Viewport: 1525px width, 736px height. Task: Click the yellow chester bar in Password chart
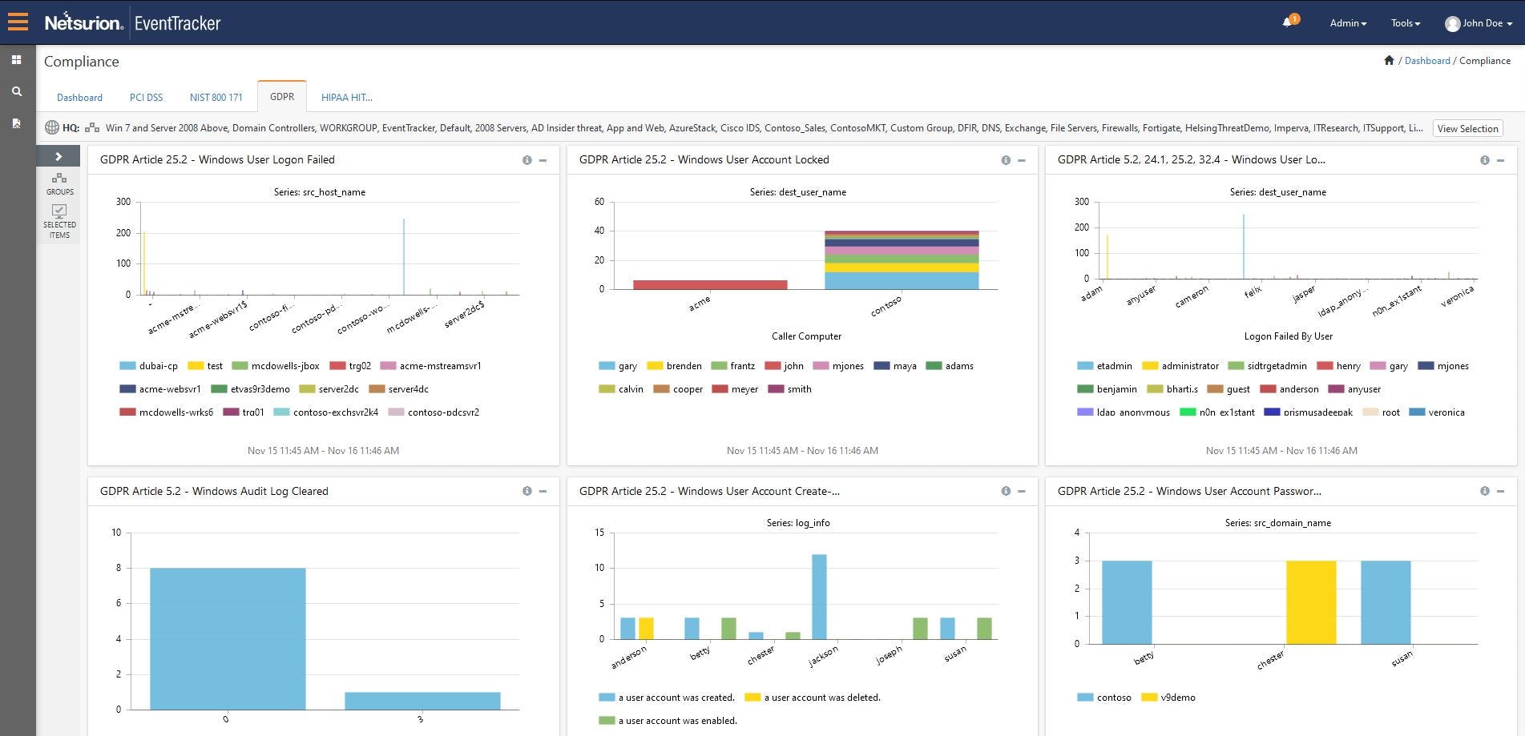point(1311,602)
